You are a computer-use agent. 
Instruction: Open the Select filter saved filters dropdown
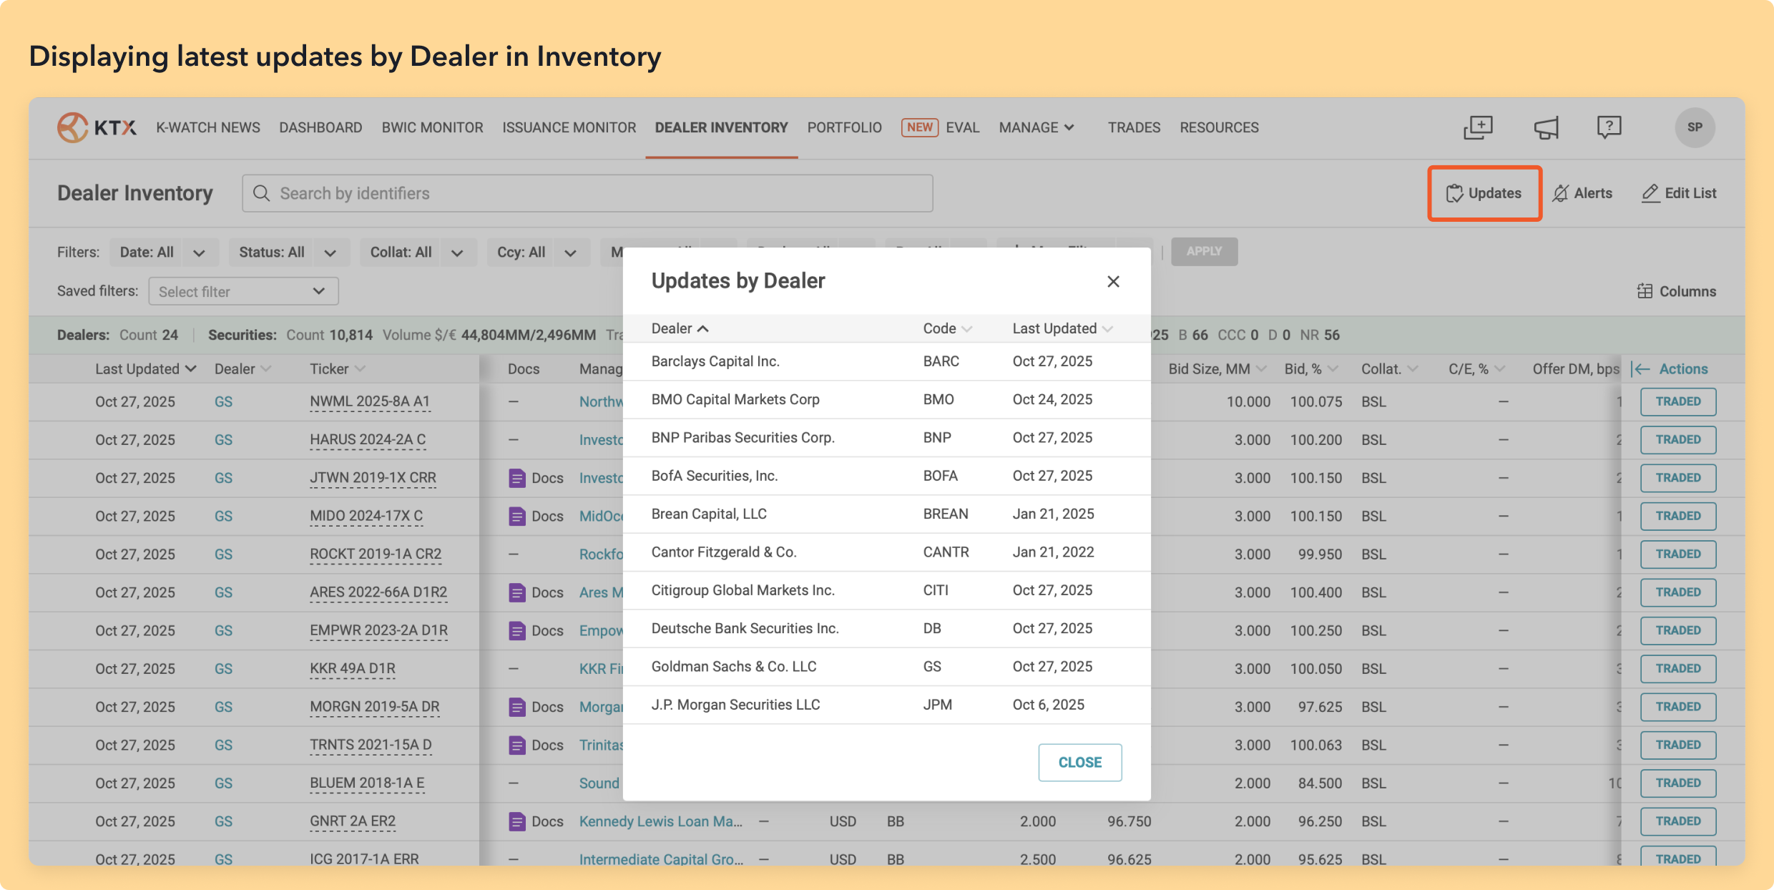pos(243,291)
